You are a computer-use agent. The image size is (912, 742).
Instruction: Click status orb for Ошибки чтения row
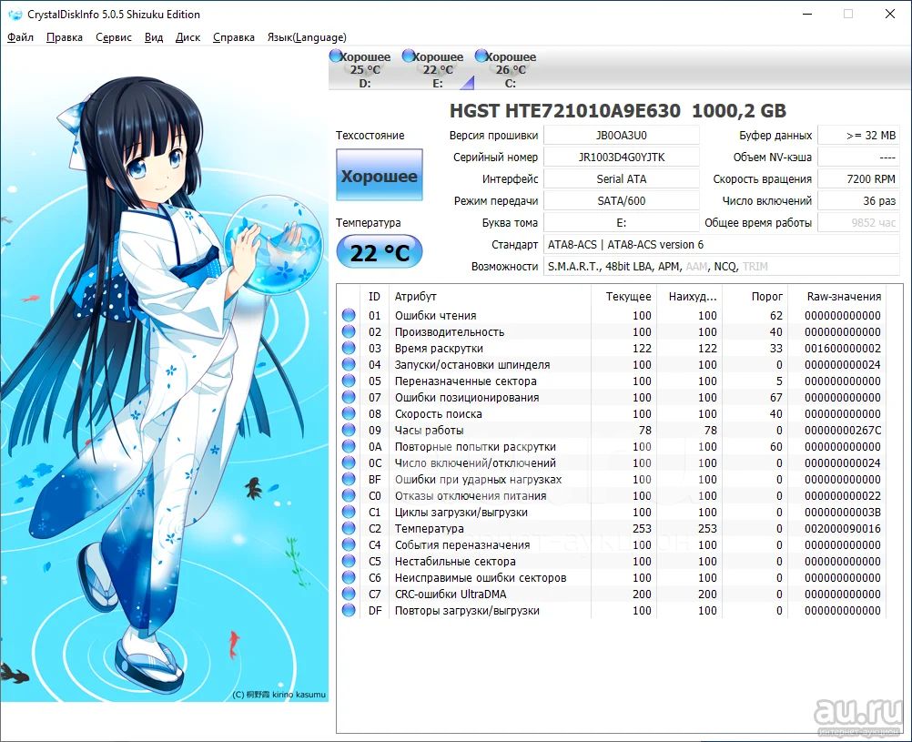tap(349, 315)
